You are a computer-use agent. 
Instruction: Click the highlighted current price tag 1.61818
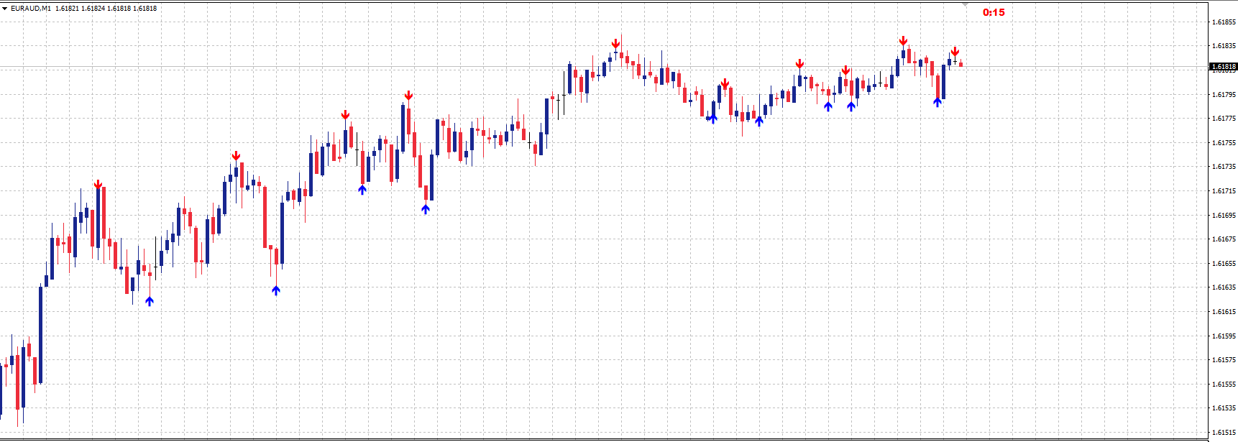pos(1224,67)
